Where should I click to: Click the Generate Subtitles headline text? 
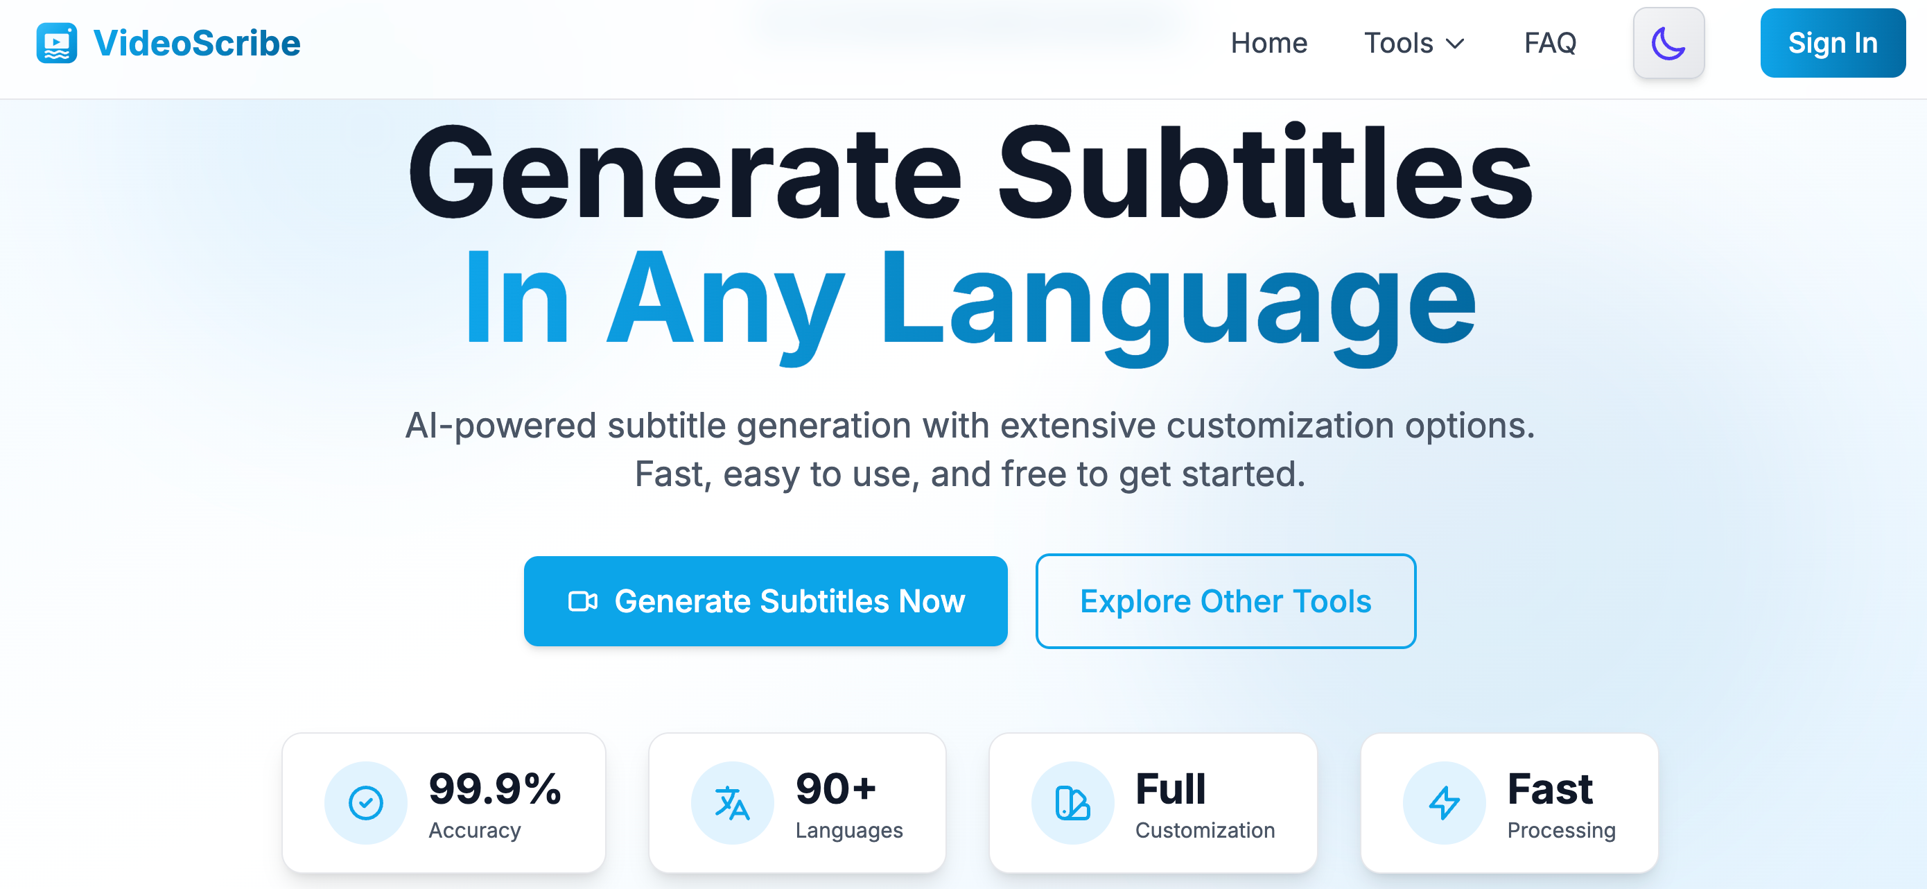[x=970, y=173]
